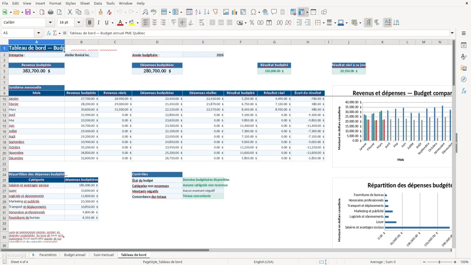The image size is (471, 265).
Task: Open the Navigator compass in sidebar
Action: (464, 79)
